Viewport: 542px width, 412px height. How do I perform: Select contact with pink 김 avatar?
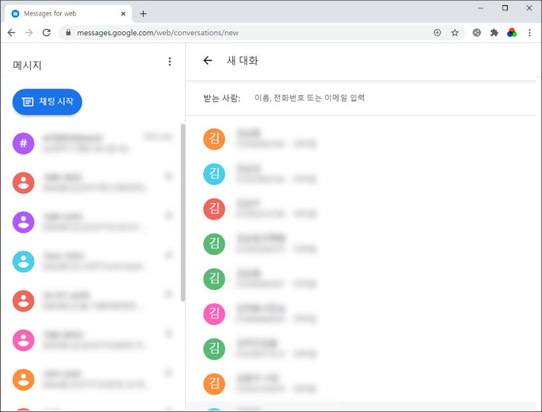click(x=361, y=314)
